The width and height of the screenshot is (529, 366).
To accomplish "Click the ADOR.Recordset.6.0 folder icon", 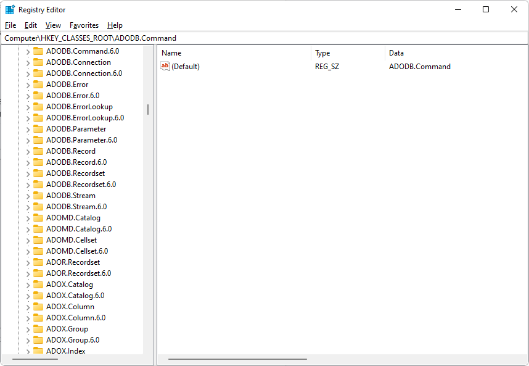I will 38,273.
